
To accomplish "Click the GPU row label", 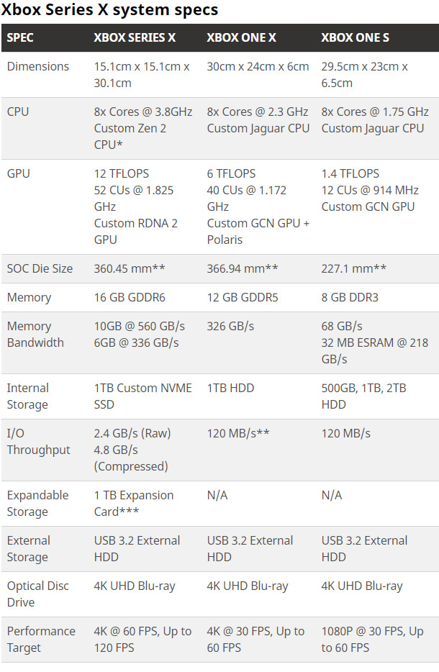I will (19, 173).
